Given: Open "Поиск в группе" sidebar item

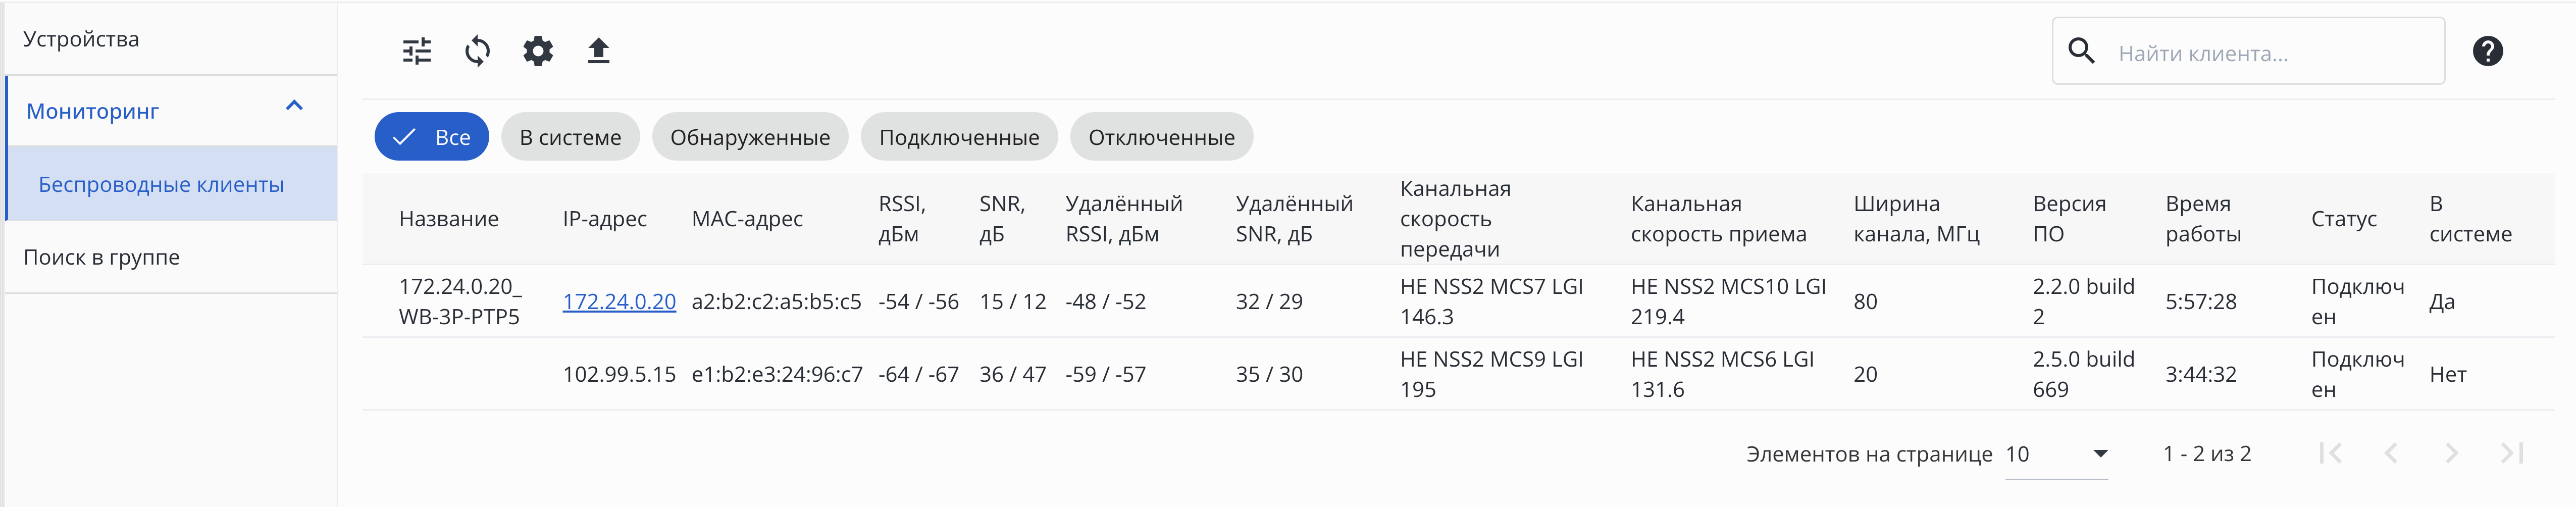Looking at the screenshot, I should [x=102, y=257].
